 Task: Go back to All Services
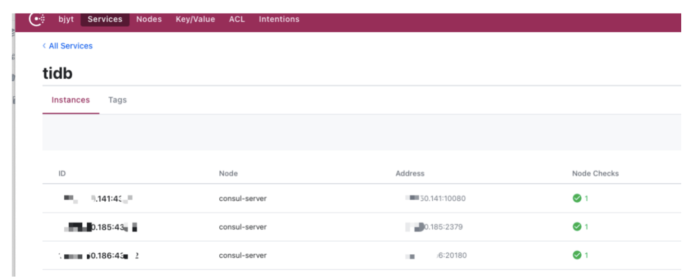[71, 46]
